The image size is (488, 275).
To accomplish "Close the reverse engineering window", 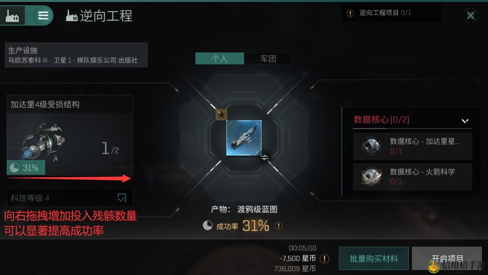I will point(471,16).
